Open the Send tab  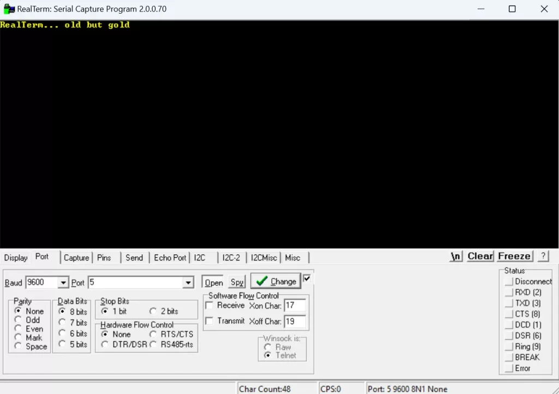pyautogui.click(x=134, y=258)
